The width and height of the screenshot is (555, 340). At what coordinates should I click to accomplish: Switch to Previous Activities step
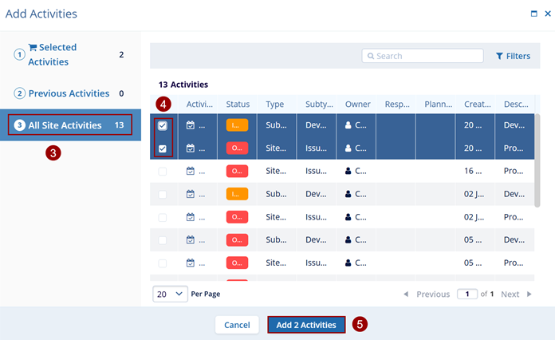pyautogui.click(x=69, y=93)
